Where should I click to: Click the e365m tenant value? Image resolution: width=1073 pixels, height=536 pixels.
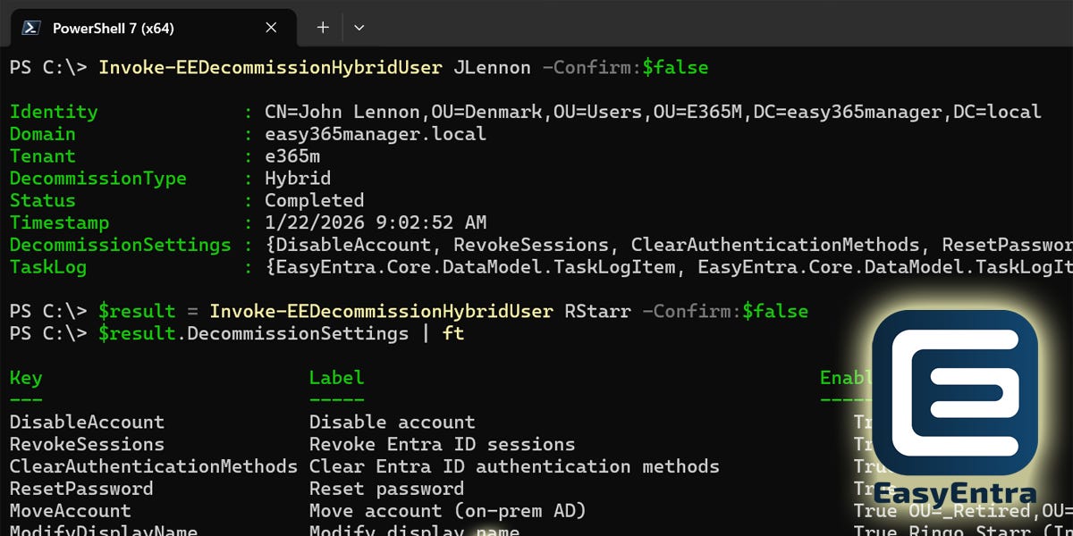pyautogui.click(x=292, y=156)
